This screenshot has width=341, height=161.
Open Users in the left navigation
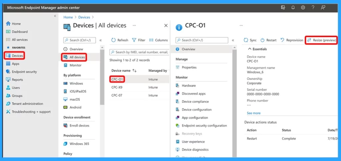13,88
